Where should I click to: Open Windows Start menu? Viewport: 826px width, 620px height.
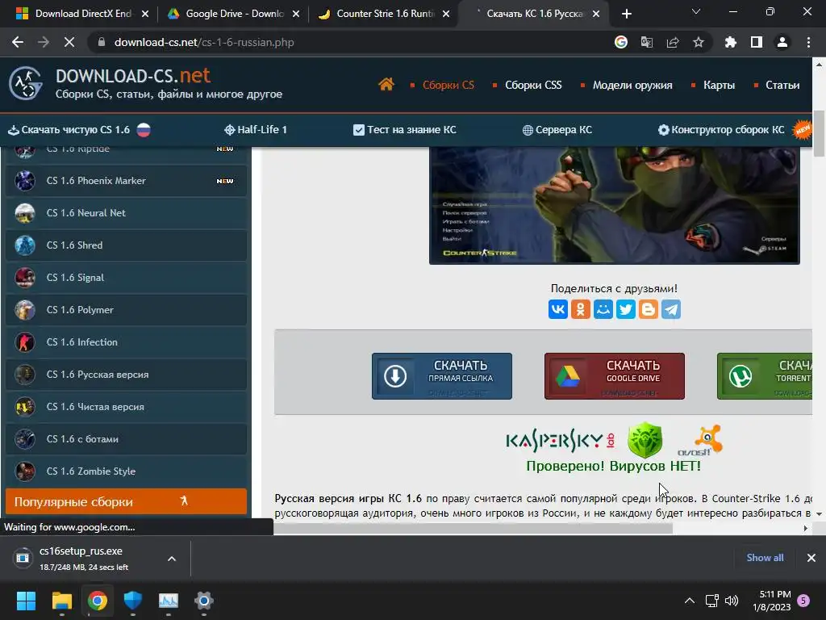coord(26,601)
